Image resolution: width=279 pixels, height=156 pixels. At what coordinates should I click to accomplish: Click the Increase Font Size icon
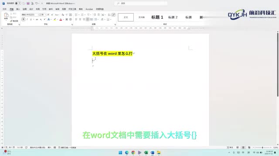coord(48,15)
